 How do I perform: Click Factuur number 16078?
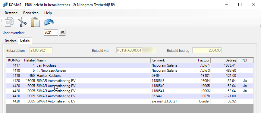coord(205,96)
